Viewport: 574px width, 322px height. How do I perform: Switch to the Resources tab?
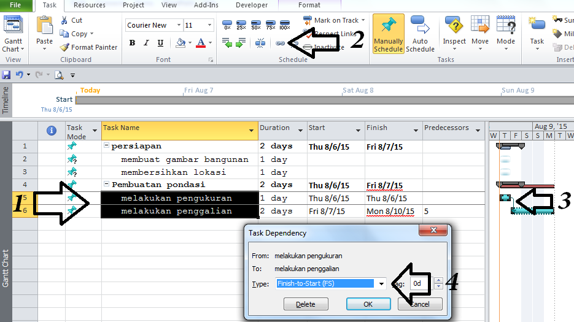point(89,5)
